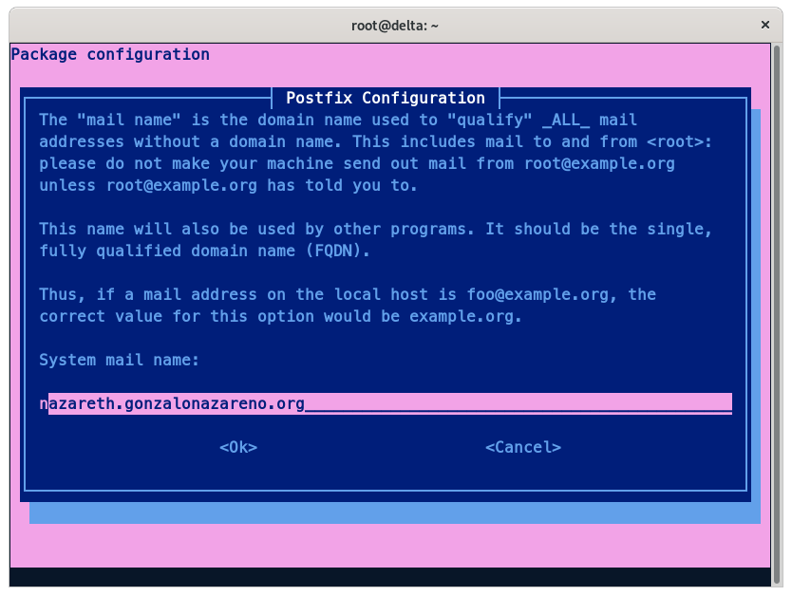Click the line starting 'correct value for this option'
The width and height of the screenshot is (792, 596).
tap(280, 316)
